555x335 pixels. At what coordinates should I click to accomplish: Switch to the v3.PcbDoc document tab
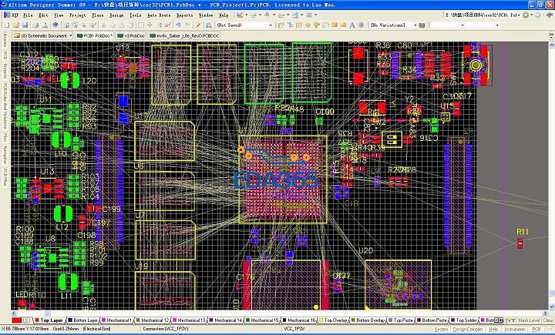coord(131,35)
